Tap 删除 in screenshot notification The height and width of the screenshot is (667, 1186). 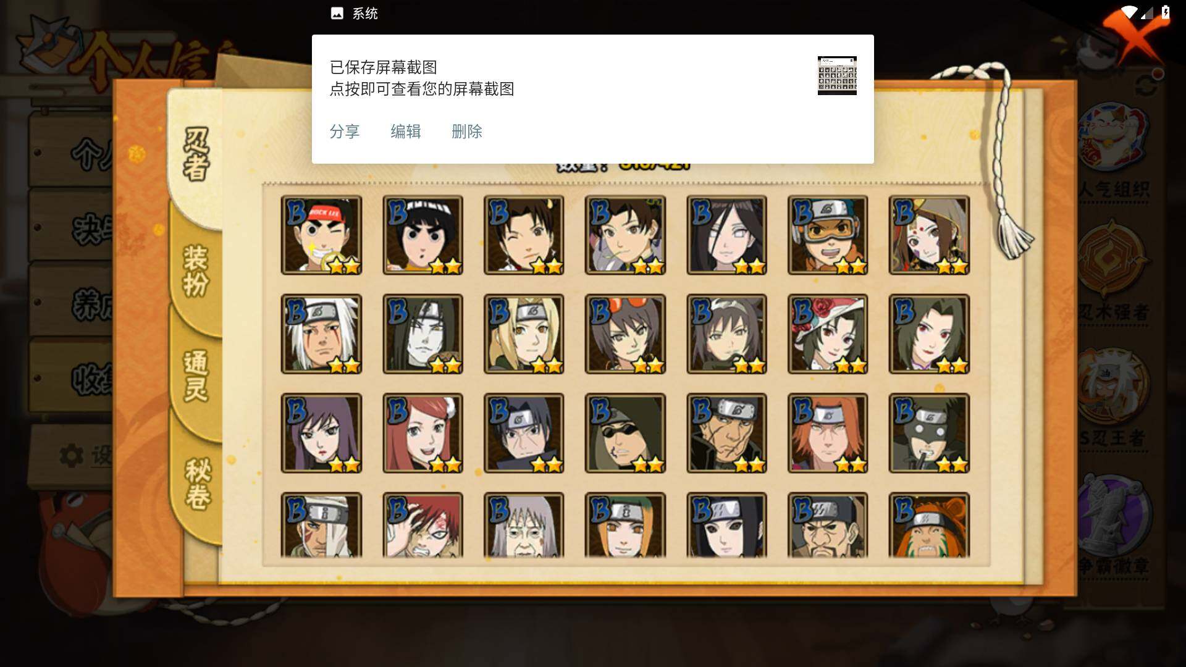(467, 132)
